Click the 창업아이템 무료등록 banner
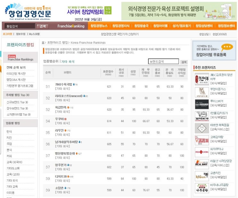The width and height of the screenshot is (238, 198). [x=214, y=51]
